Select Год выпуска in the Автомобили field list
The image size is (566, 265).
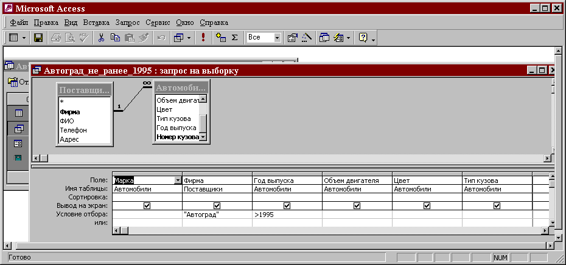[177, 128]
